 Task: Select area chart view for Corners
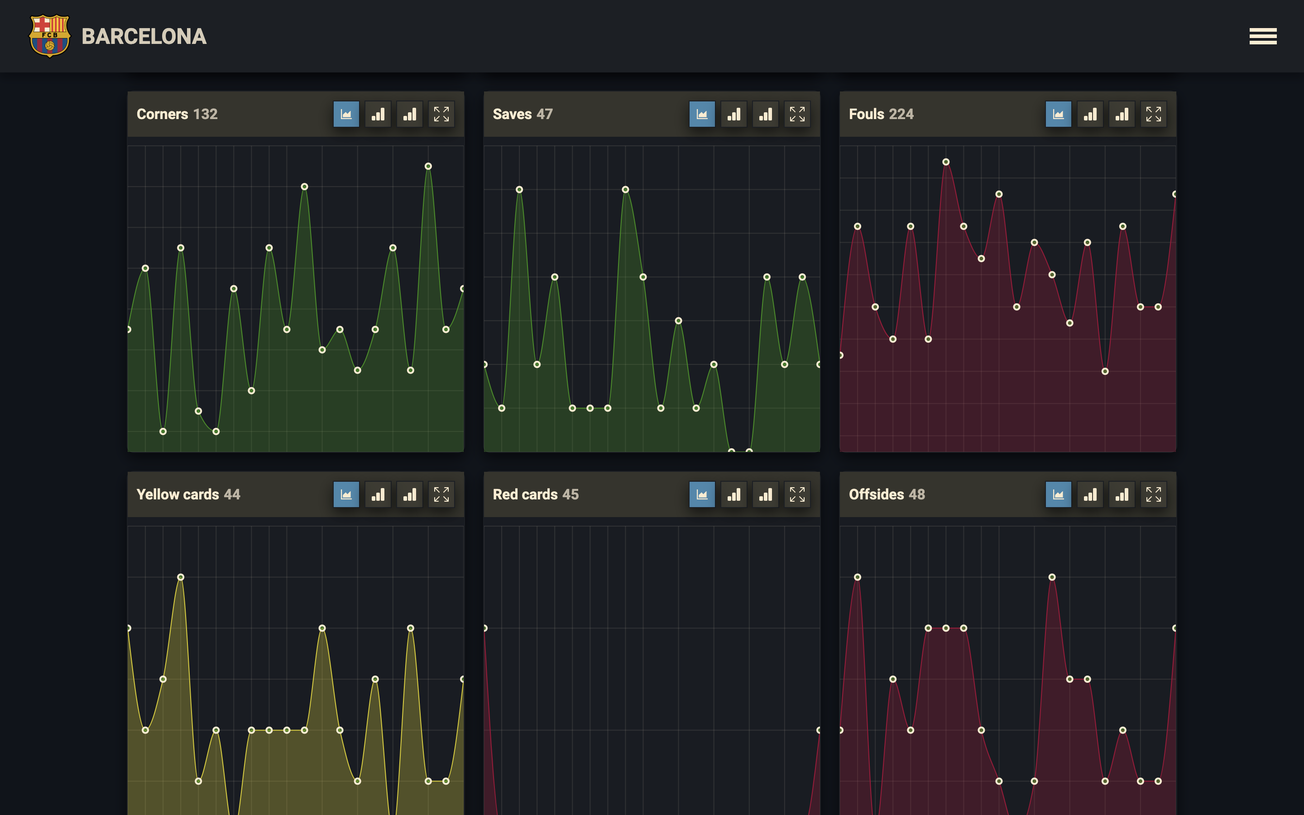click(346, 114)
